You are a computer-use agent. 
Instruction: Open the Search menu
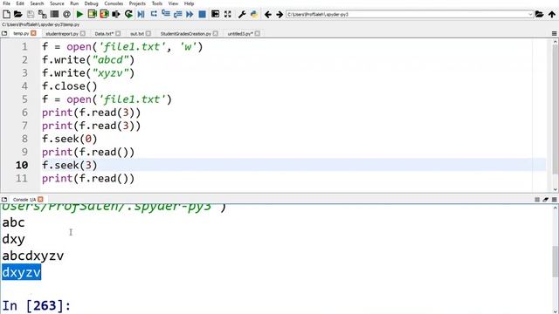(37, 3)
